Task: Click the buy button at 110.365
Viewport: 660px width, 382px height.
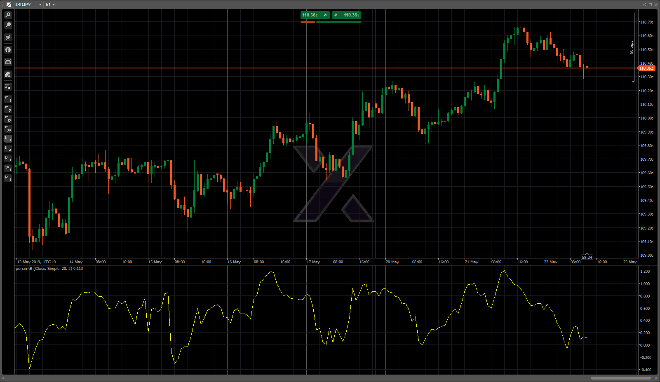Action: [x=346, y=15]
